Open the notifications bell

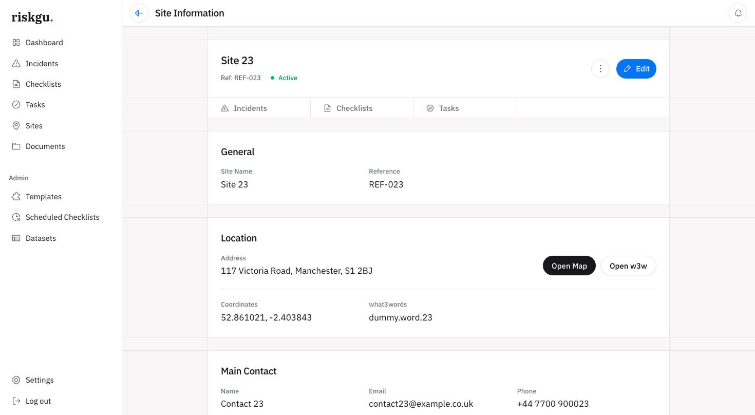coord(738,13)
